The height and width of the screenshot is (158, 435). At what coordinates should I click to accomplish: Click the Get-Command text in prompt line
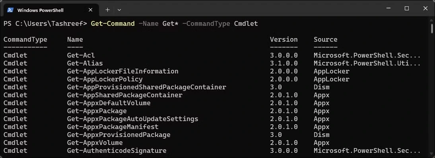tap(113, 23)
